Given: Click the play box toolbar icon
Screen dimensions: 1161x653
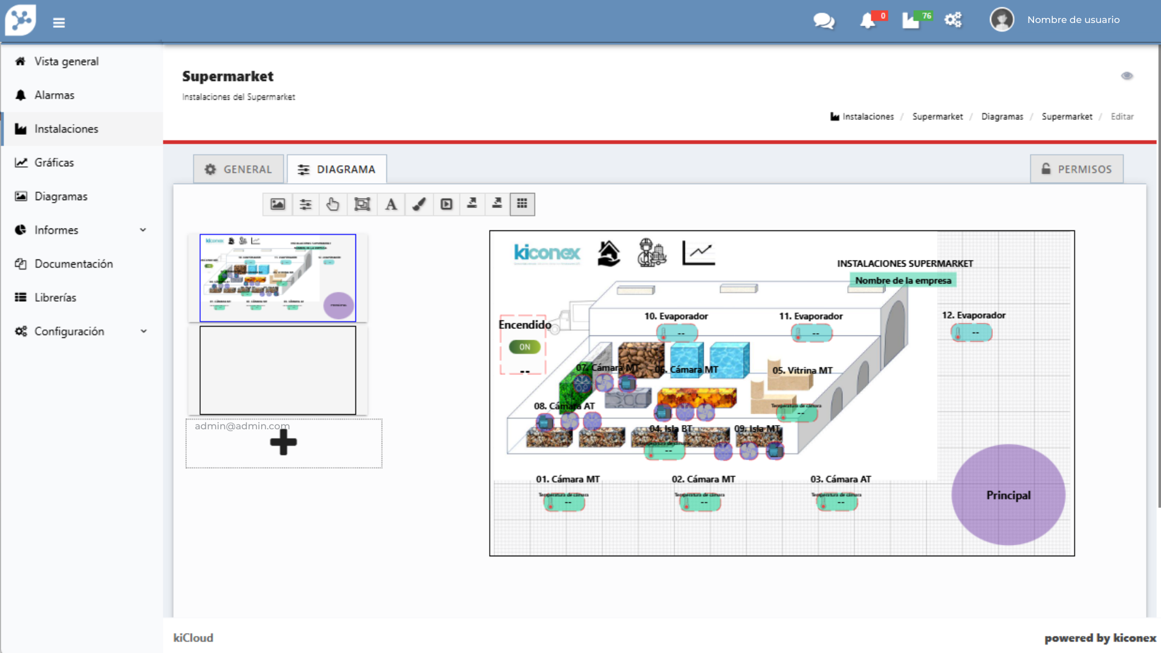Looking at the screenshot, I should coord(446,204).
